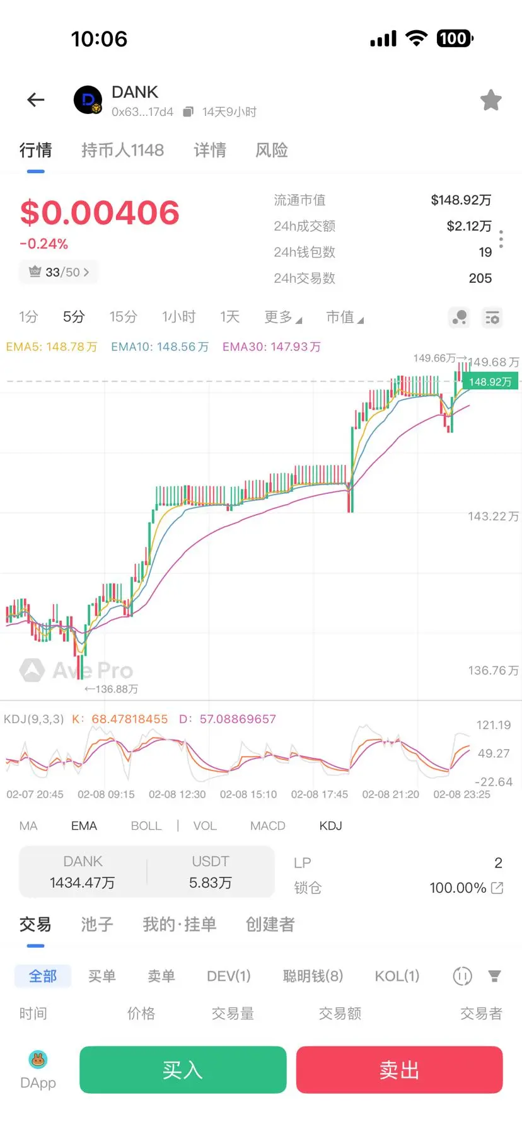The height and width of the screenshot is (1134, 522).
Task: Toggle the KDJ sub-indicator
Action: [x=330, y=826]
